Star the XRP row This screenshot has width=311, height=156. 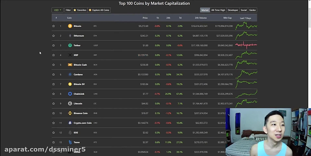(x=53, y=55)
